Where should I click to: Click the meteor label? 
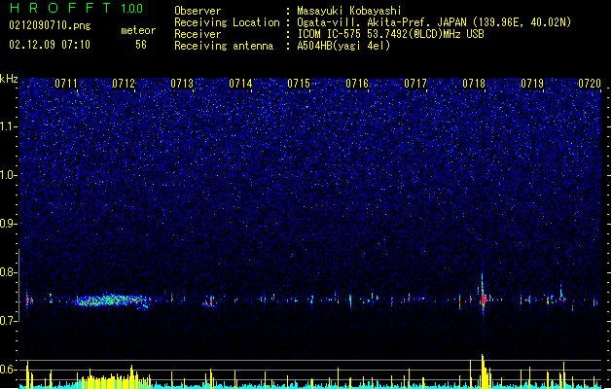138,30
